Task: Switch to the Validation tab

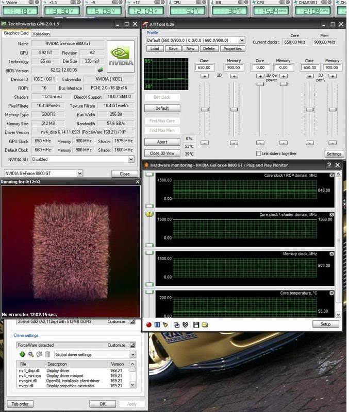Action: 41,33
